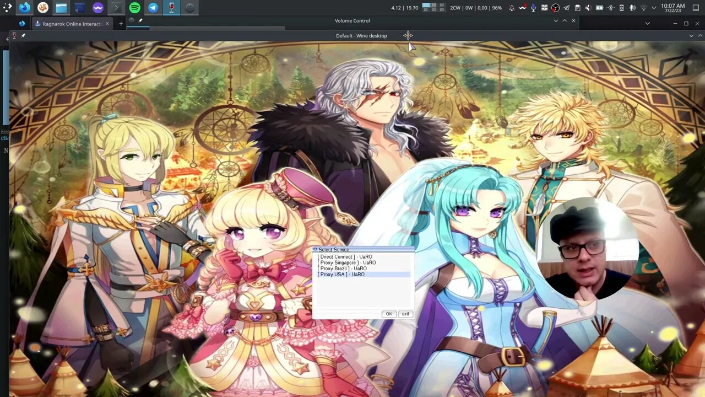Click Volume Control window up arrow
Image resolution: width=705 pixels, height=397 pixels.
[x=565, y=20]
